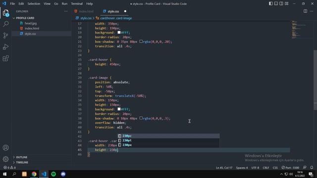Open Run and Debug view
This screenshot has height=178, width=317.
5,47
